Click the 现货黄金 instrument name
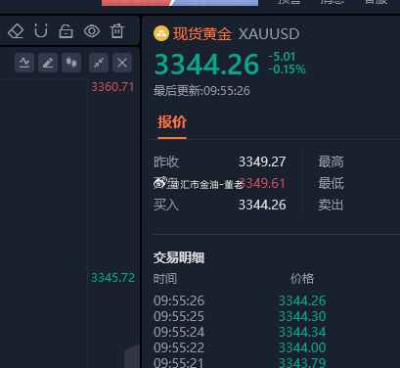 (202, 34)
